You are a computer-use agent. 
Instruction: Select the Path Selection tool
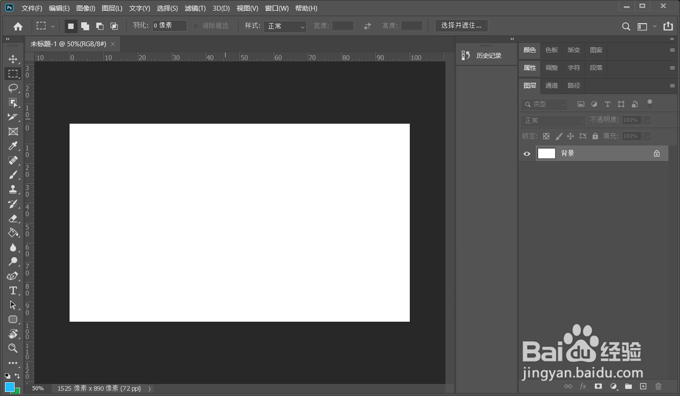point(13,305)
